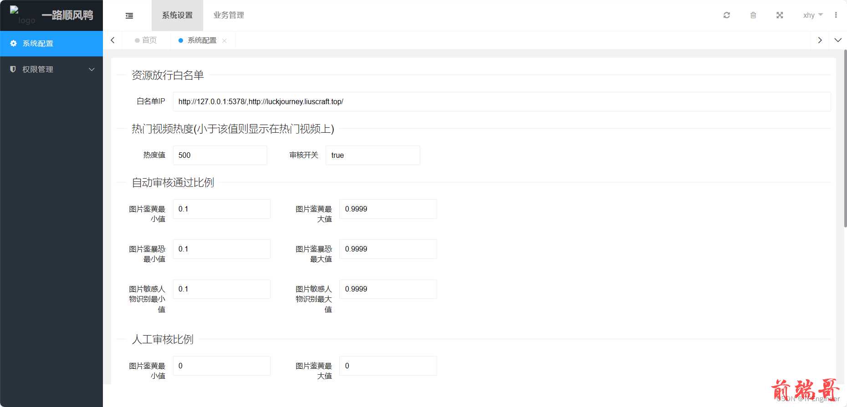Image resolution: width=847 pixels, height=407 pixels.
Task: Open the xhy user dropdown
Action: coord(813,15)
